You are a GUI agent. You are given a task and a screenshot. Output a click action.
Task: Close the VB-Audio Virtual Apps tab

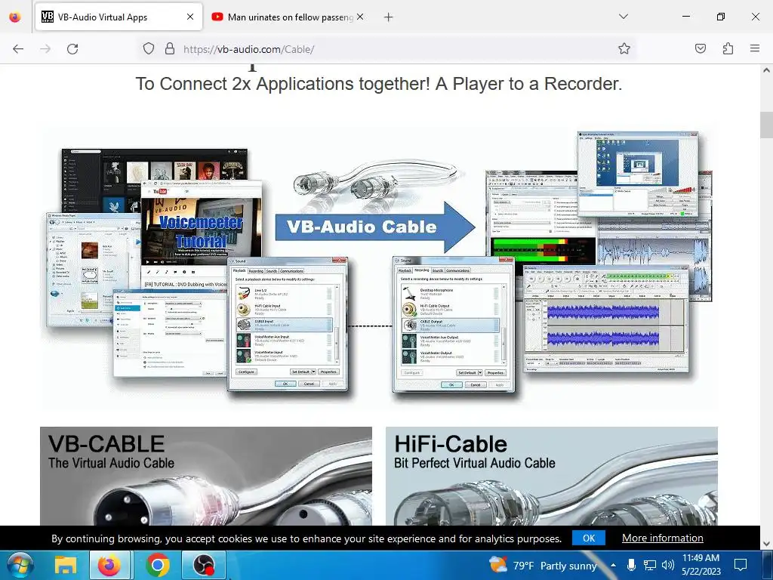pyautogui.click(x=190, y=17)
